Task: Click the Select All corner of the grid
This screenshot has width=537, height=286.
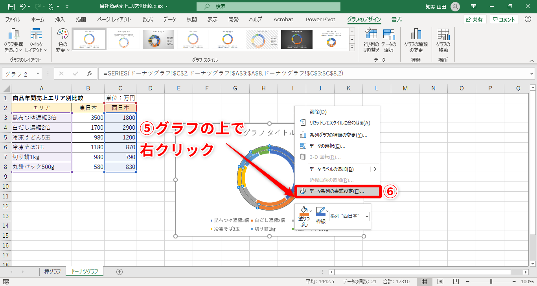Action: pyautogui.click(x=6, y=88)
